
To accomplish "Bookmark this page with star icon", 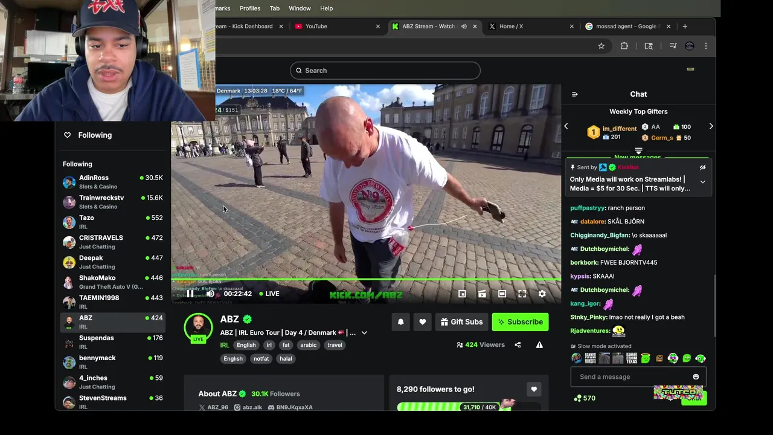I will pos(601,46).
